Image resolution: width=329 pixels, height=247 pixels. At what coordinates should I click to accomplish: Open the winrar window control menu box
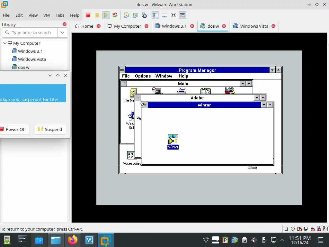[145, 105]
